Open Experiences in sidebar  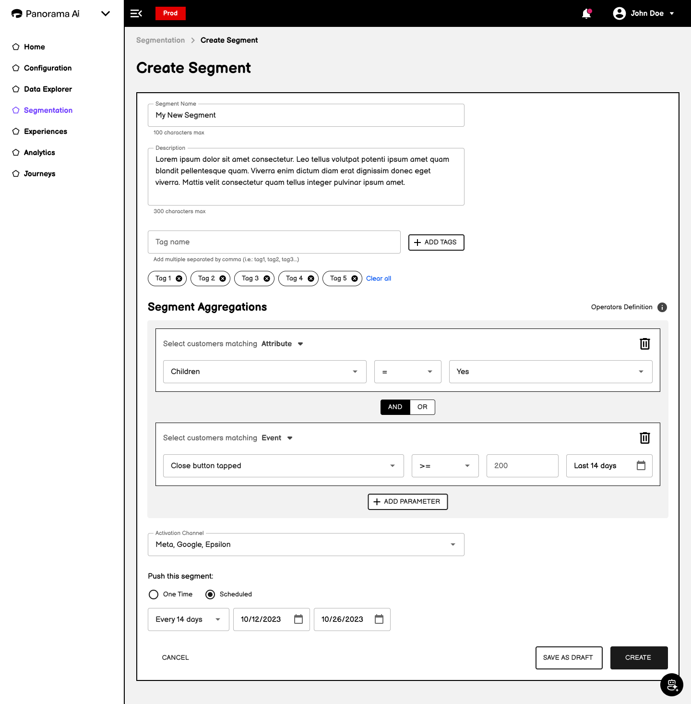(x=46, y=132)
